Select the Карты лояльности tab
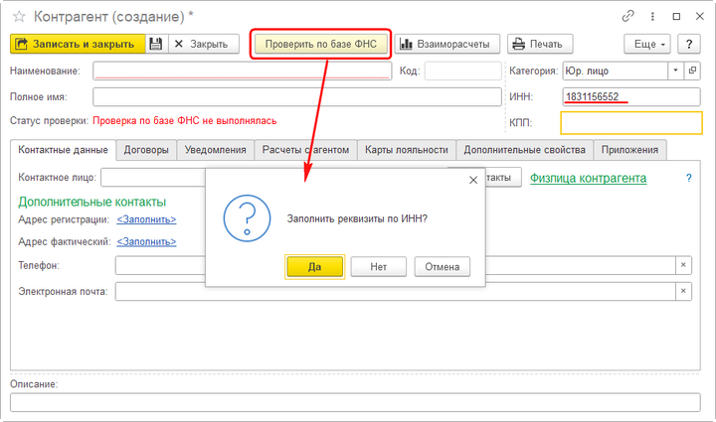716x422 pixels. point(407,150)
